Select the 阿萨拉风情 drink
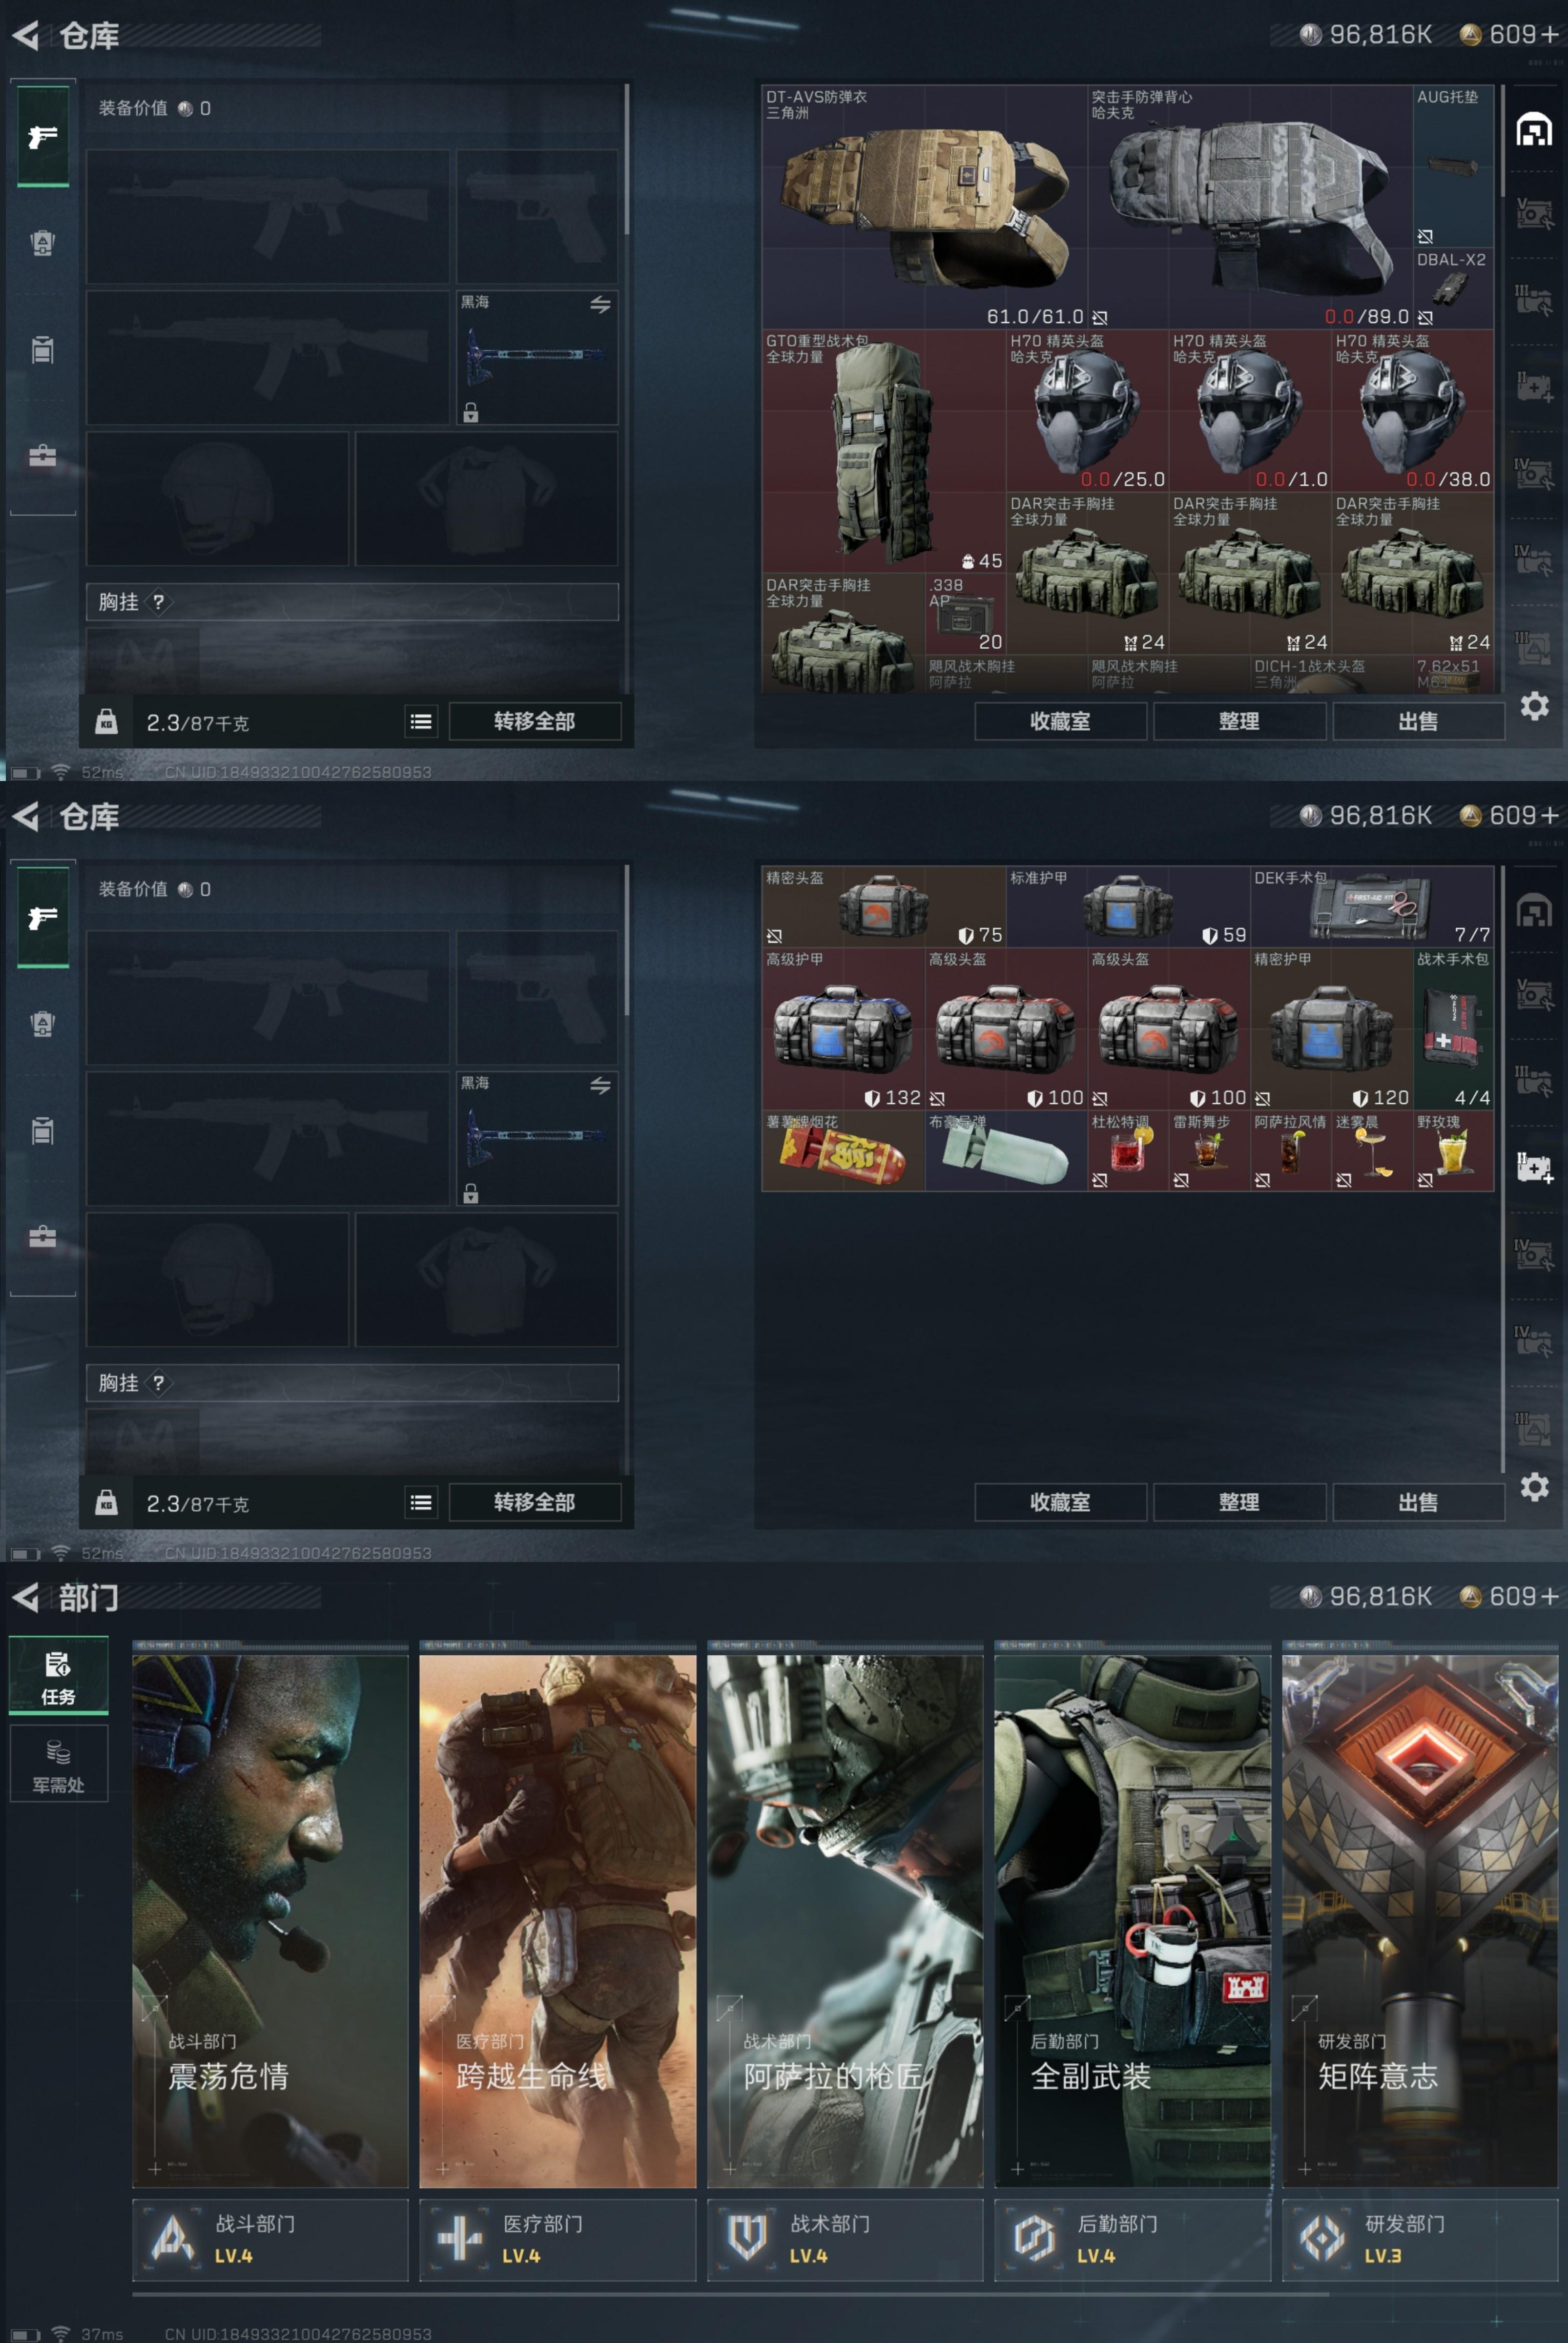The image size is (1568, 2343). (x=1290, y=1151)
